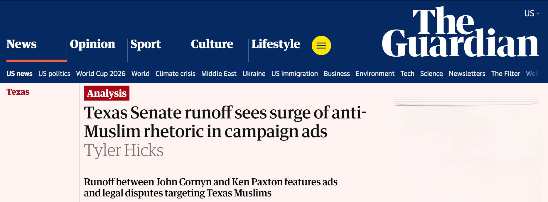Select the News section tab
Viewport: 548px width, 202px height.
pyautogui.click(x=21, y=44)
